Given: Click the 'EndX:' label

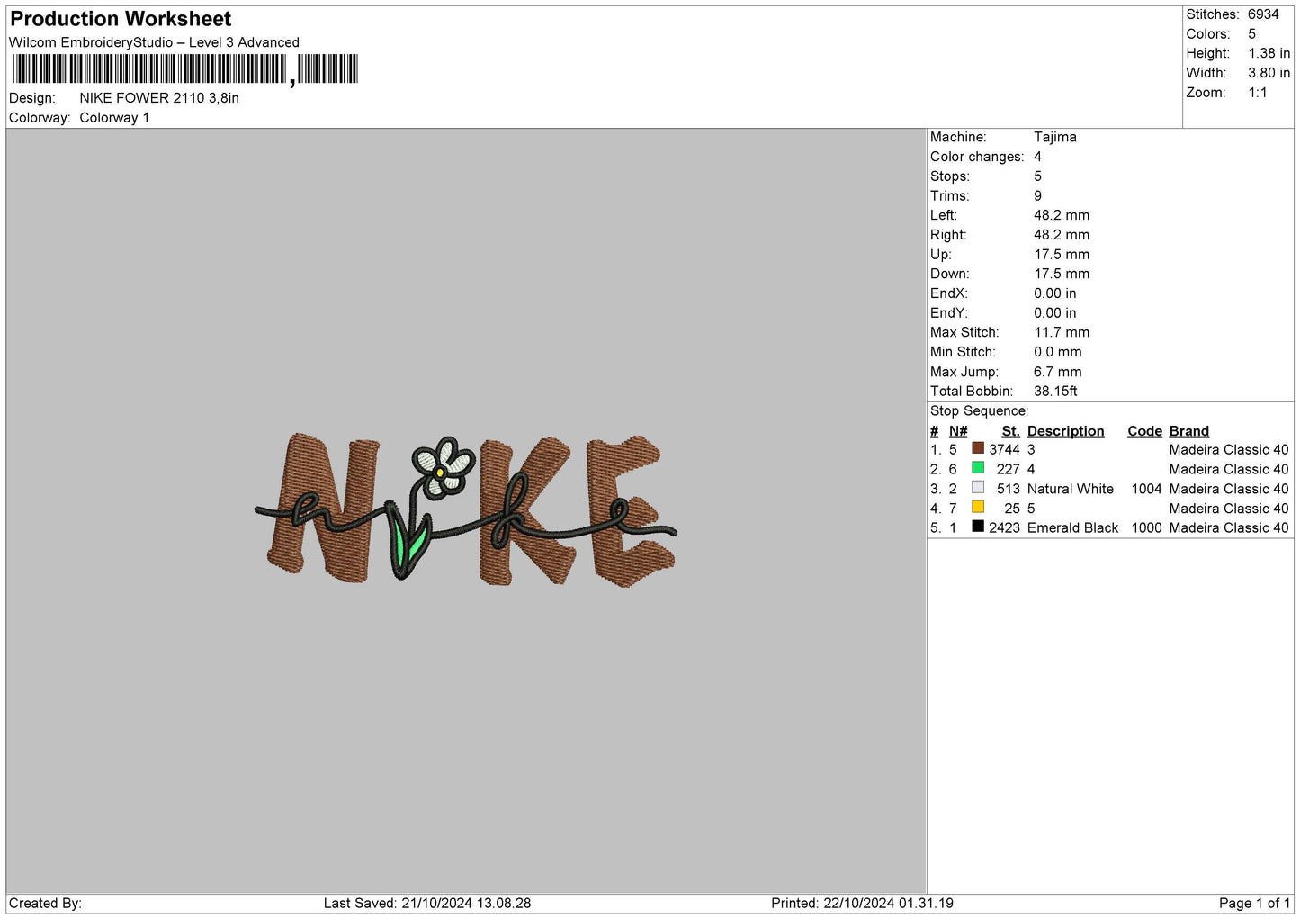Looking at the screenshot, I should coord(949,293).
